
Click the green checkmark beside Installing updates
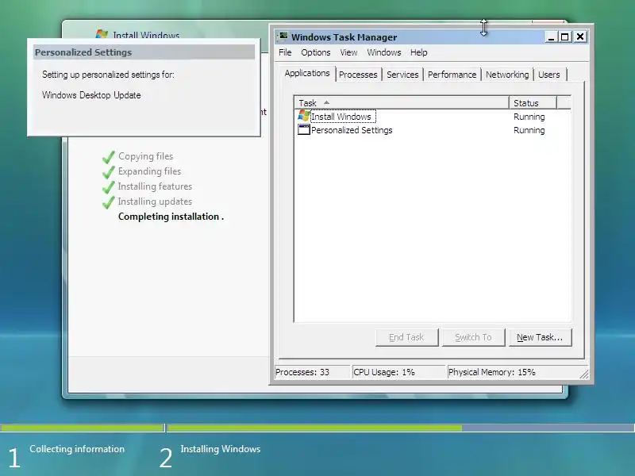pyautogui.click(x=109, y=202)
